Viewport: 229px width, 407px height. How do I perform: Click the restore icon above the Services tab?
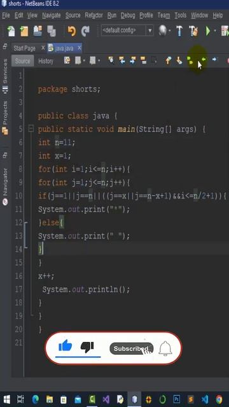coord(4,46)
